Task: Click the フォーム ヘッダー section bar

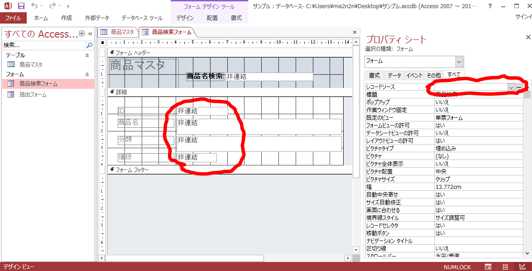Action: tap(230, 53)
